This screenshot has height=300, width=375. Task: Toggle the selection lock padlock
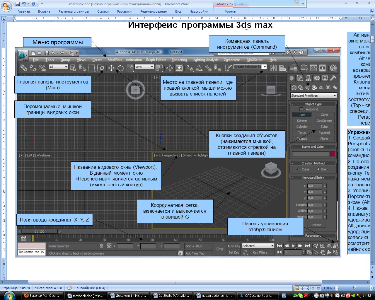(101, 246)
